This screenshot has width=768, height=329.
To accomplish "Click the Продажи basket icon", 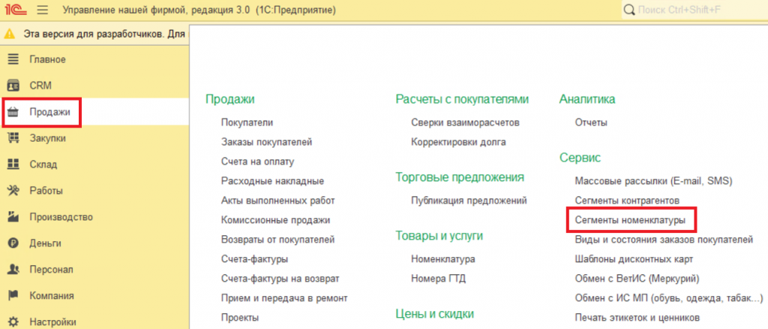I will (13, 112).
